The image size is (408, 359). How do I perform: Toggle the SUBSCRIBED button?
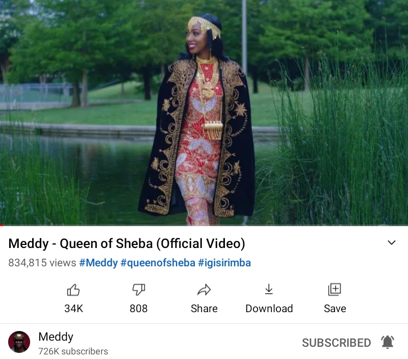pyautogui.click(x=336, y=343)
